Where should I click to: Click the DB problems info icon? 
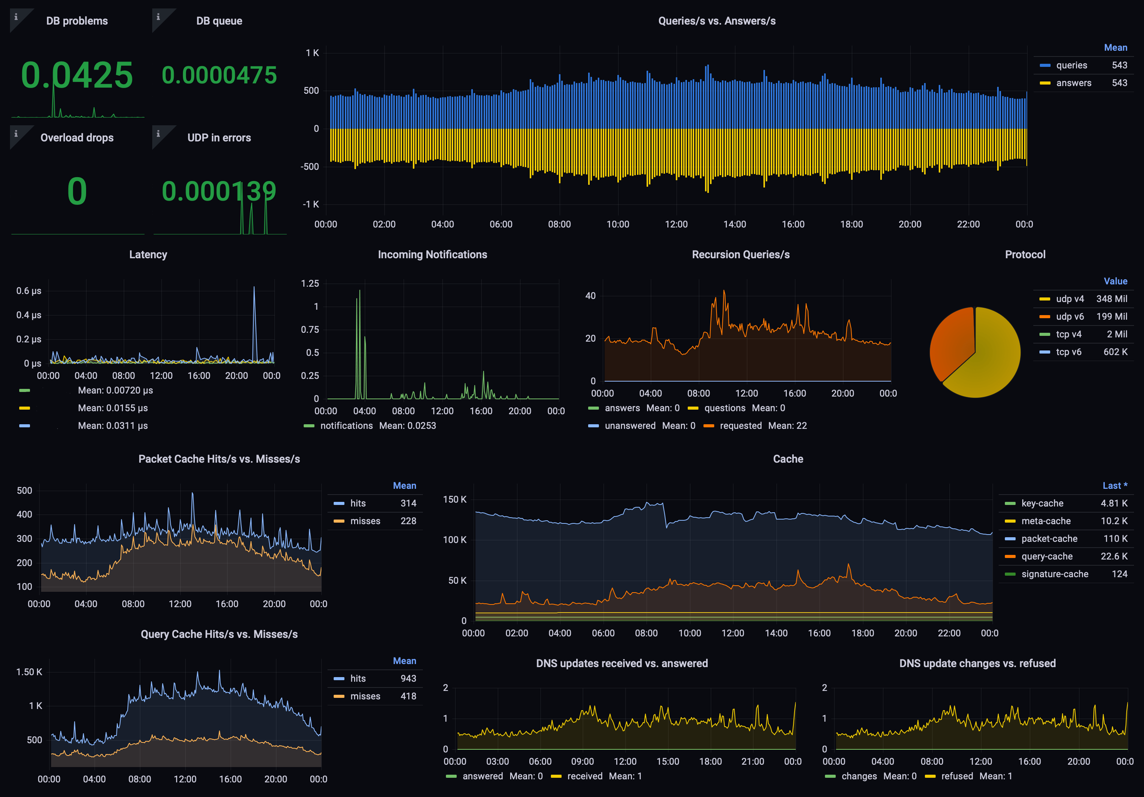click(16, 17)
